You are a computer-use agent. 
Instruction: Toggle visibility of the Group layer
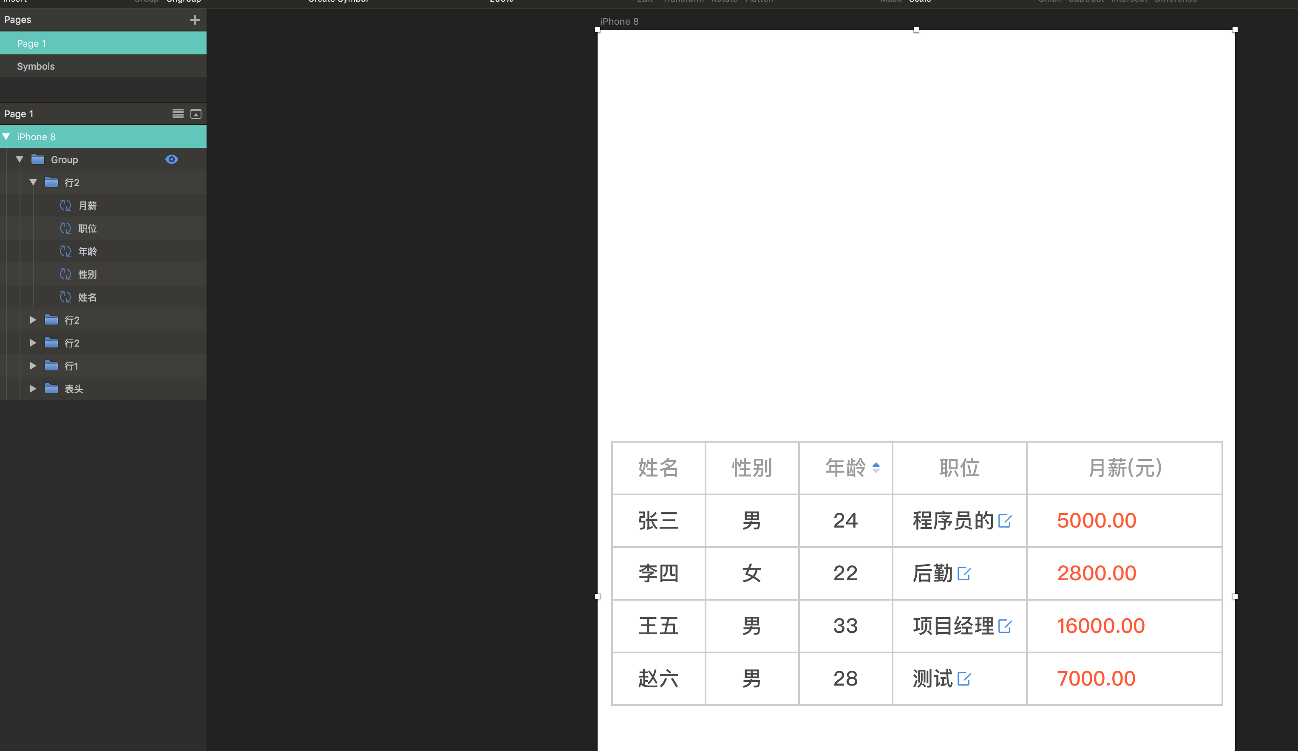coord(172,160)
